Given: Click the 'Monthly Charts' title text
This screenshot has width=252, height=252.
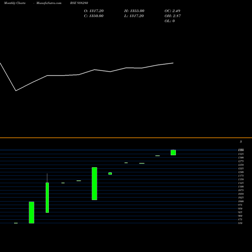Looking at the screenshot, I should point(15,3).
